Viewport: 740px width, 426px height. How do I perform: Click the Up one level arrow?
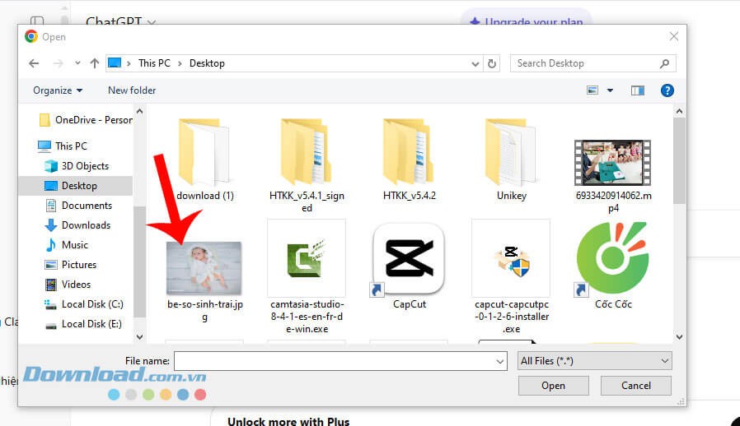95,63
